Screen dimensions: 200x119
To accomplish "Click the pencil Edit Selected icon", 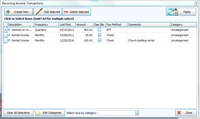I will 38,12.
